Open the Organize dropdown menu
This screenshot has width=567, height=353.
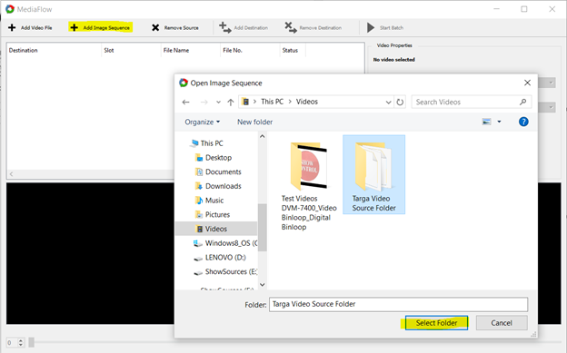point(202,123)
